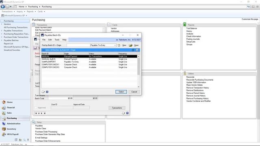The width and height of the screenshot is (260, 146).
Task: Open the Microsoft Dynamics GP dropdown menu
Action: tap(14, 15)
